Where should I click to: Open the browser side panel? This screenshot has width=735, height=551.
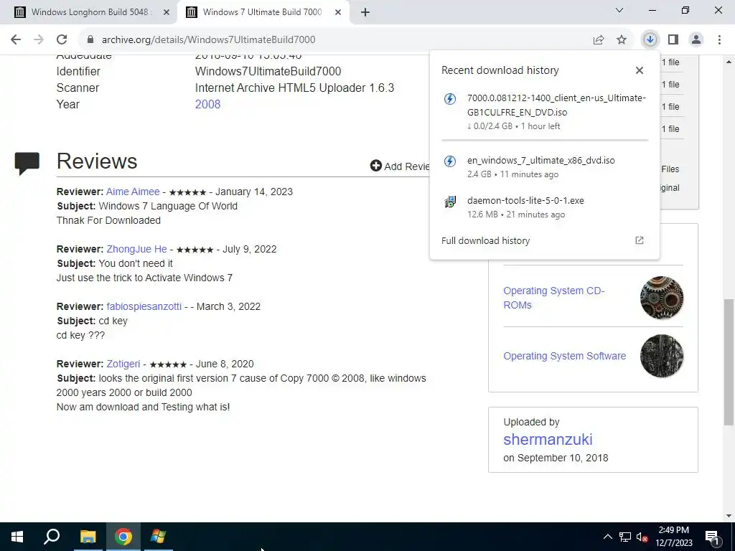(673, 40)
